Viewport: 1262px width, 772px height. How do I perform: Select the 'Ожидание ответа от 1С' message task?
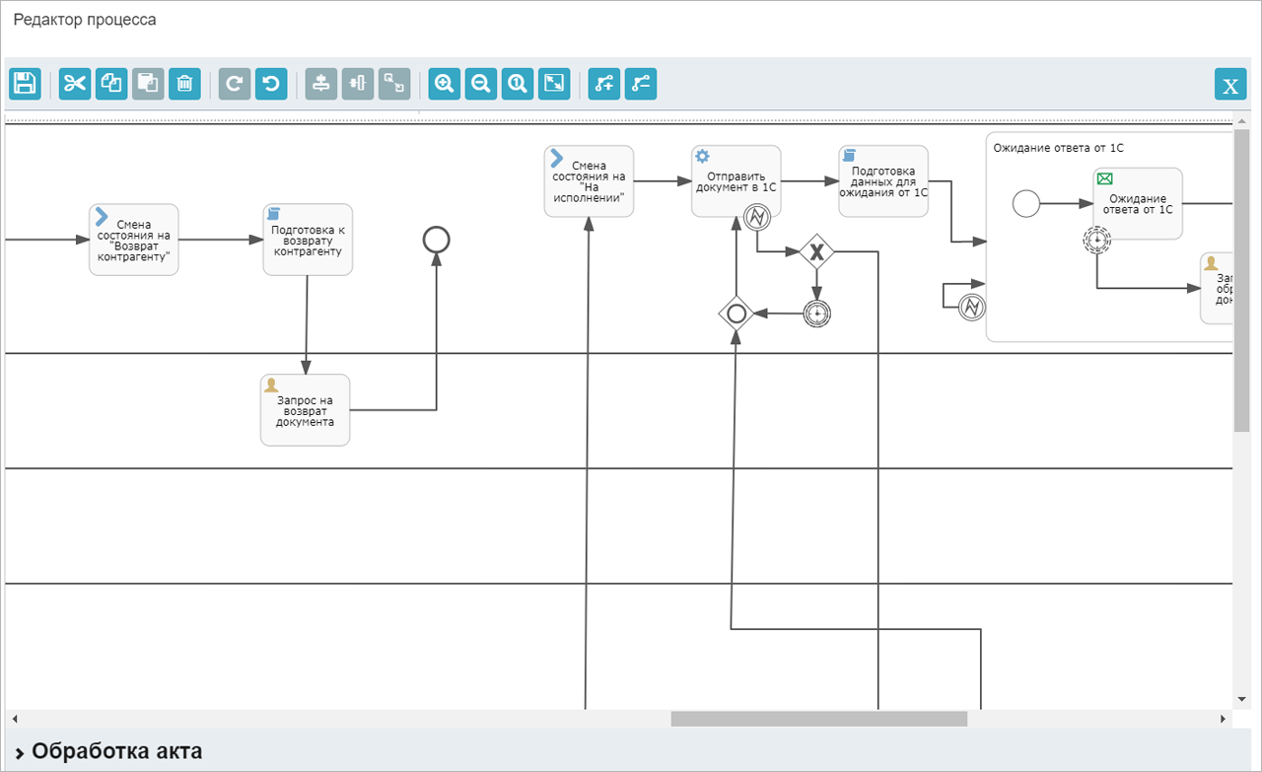[1137, 203]
